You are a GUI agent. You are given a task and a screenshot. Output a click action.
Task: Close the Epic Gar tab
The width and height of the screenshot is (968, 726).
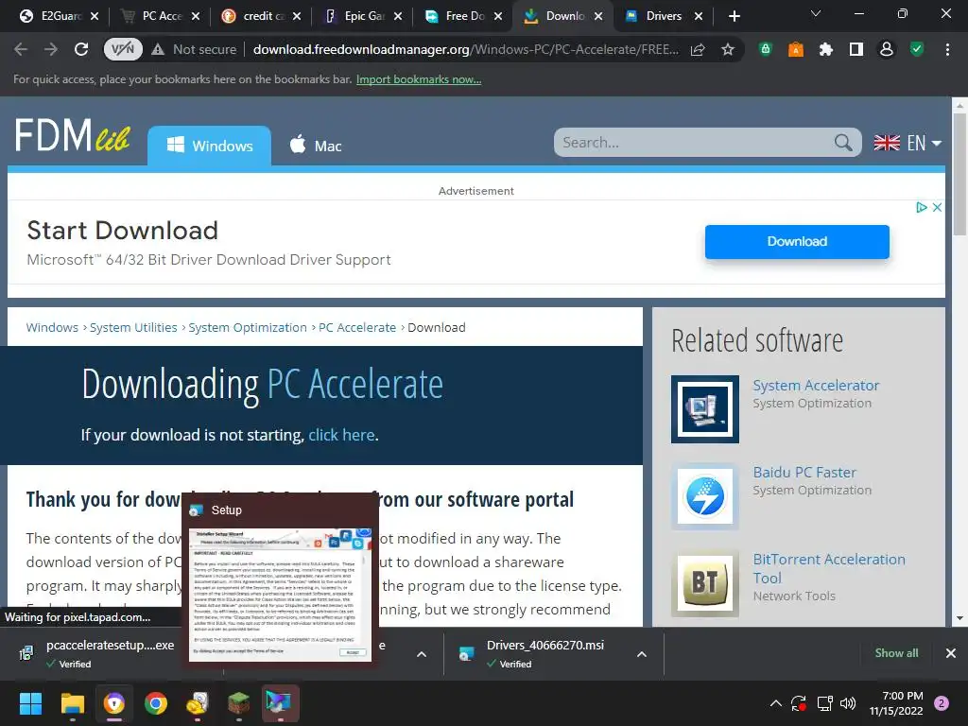(398, 16)
